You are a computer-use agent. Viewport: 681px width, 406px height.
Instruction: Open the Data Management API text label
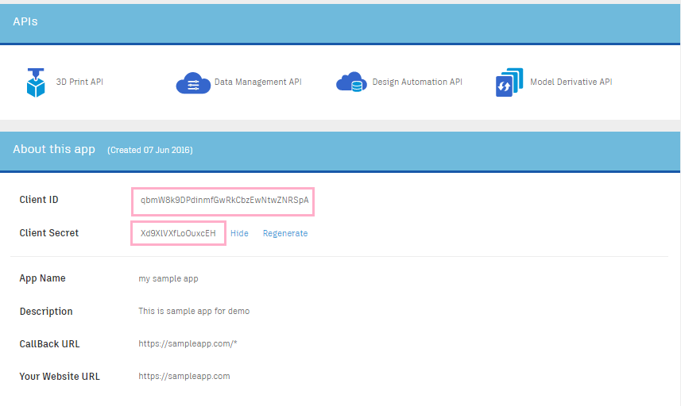pyautogui.click(x=257, y=82)
